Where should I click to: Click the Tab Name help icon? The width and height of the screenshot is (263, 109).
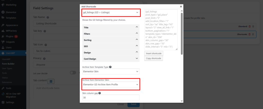pos(48,17)
